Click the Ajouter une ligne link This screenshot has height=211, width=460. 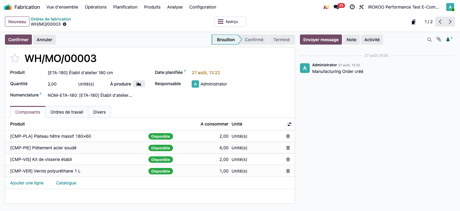[x=27, y=183]
